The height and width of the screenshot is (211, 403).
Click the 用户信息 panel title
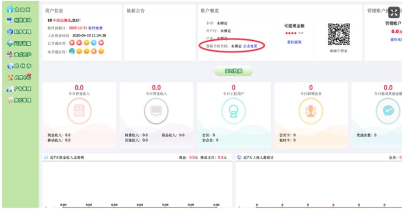click(x=54, y=11)
